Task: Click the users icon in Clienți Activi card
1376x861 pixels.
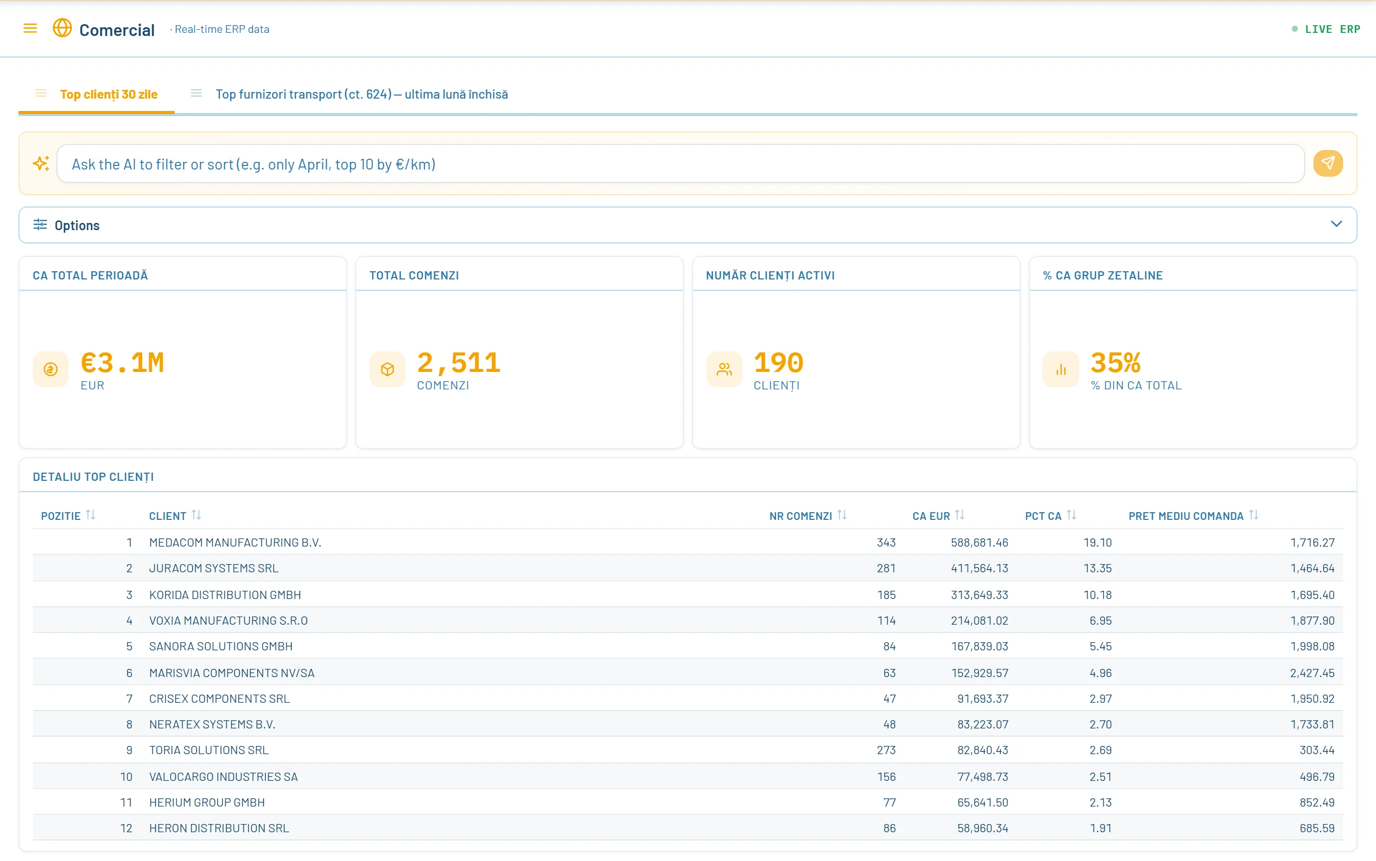Action: tap(724, 369)
